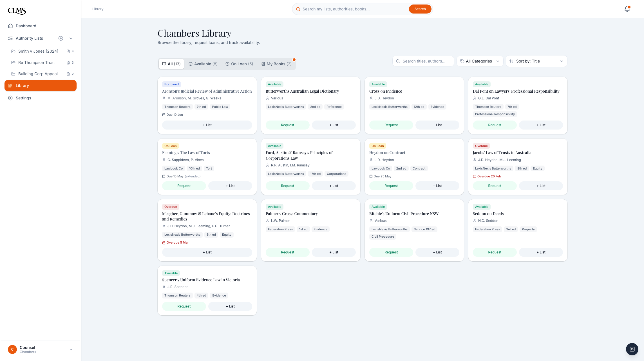Expand the Counsel Chambers account menu
This screenshot has height=361, width=644.
(x=41, y=349)
